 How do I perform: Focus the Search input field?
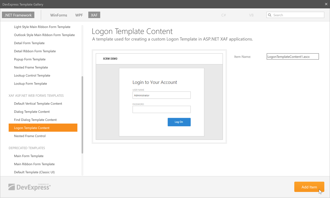click(x=295, y=15)
